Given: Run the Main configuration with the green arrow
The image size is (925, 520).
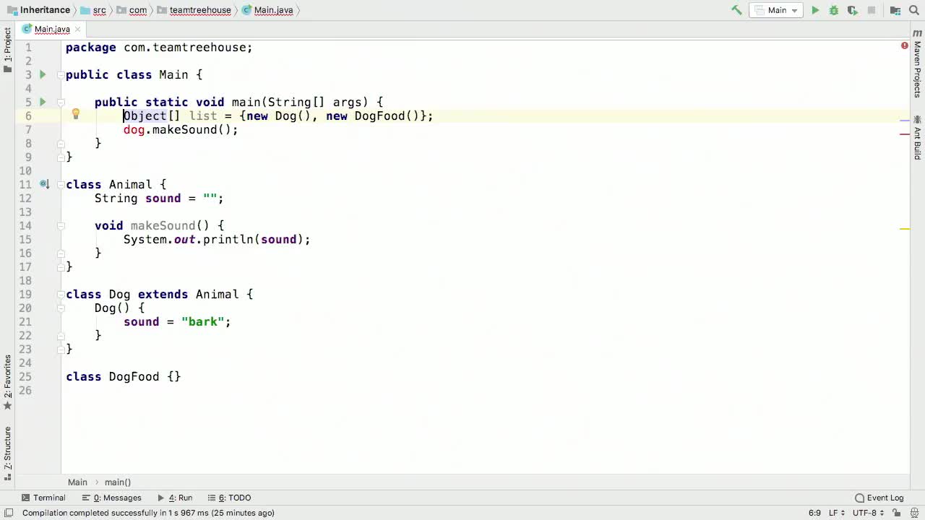Looking at the screenshot, I should pyautogui.click(x=815, y=10).
